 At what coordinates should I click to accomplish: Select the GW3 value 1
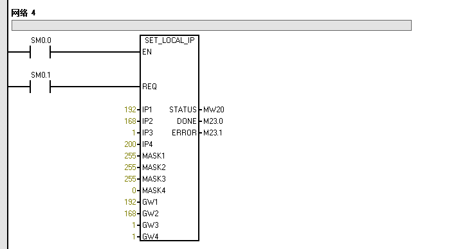[134, 225]
